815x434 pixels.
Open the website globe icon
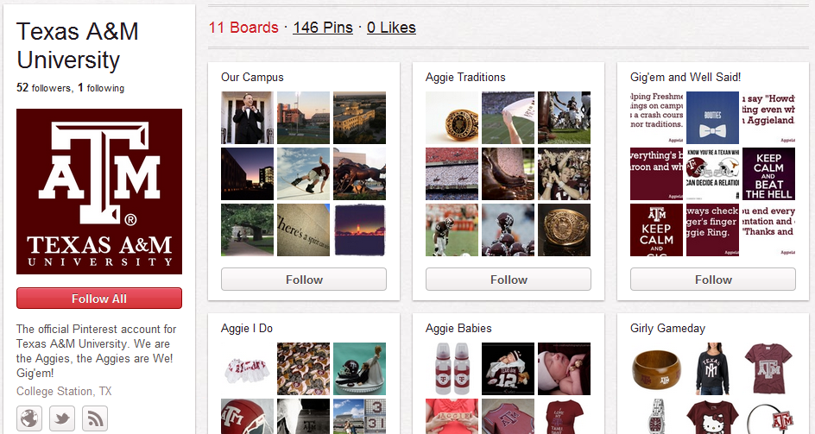30,418
